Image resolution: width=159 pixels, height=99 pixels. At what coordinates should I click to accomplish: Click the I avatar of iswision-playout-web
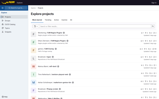pyautogui.click(x=34, y=74)
